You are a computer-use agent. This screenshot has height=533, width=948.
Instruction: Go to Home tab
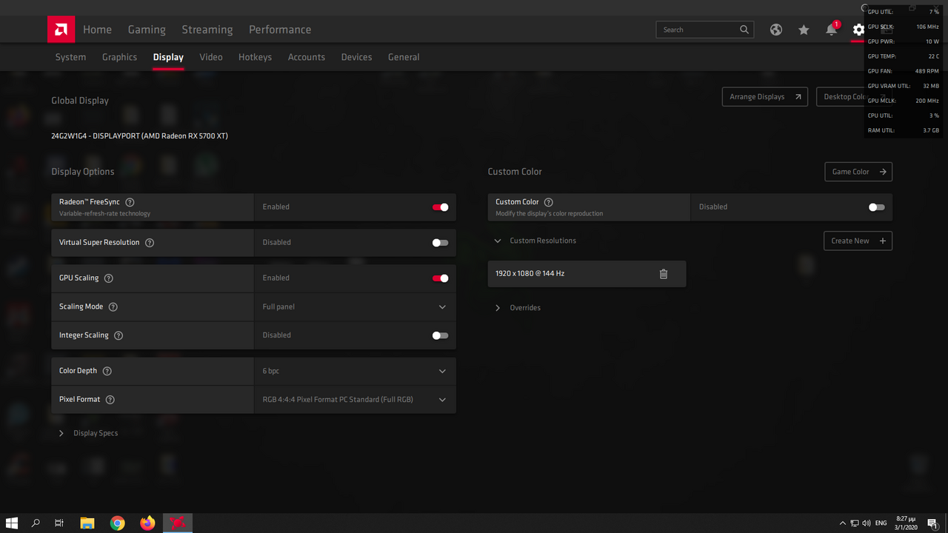(x=97, y=30)
